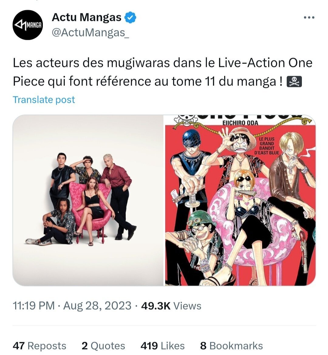The image size is (328, 355).
Task: Click the Translate post link
Action: (x=44, y=100)
